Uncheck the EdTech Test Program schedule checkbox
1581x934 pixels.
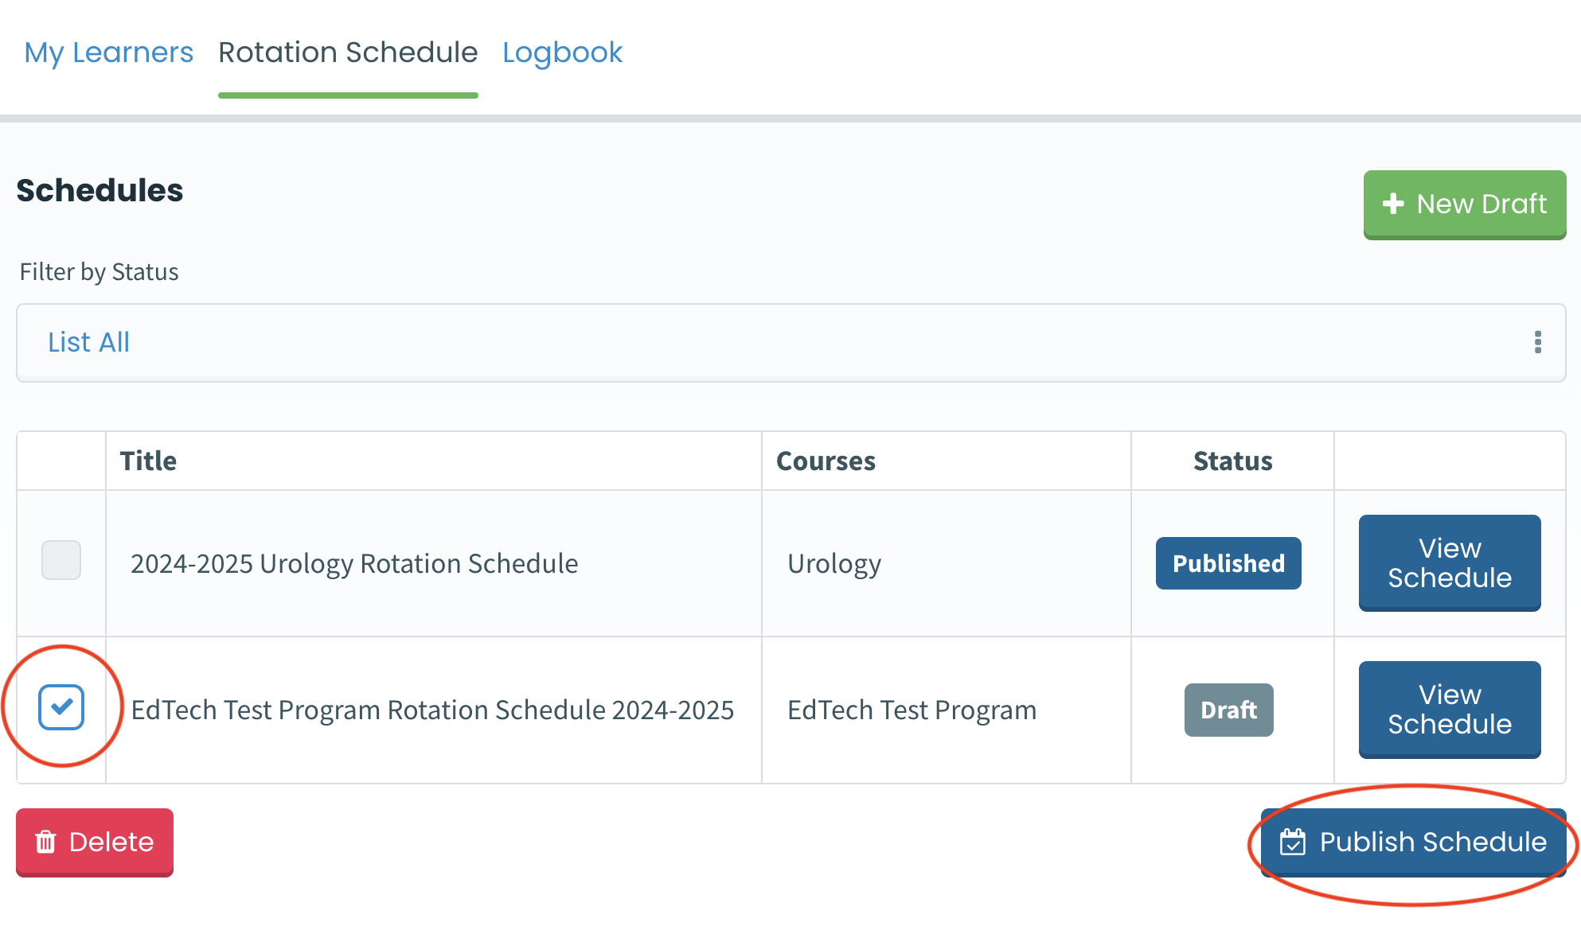coord(61,706)
